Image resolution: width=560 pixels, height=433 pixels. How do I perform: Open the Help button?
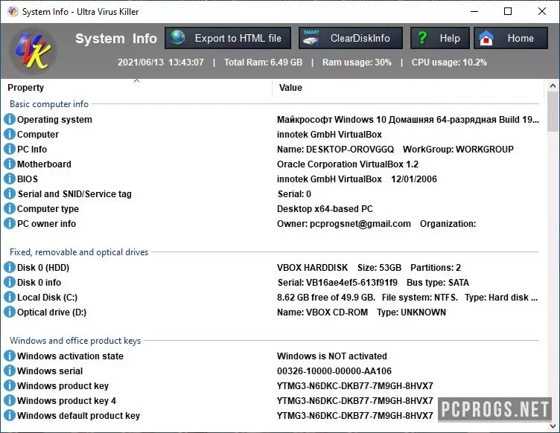(x=439, y=38)
